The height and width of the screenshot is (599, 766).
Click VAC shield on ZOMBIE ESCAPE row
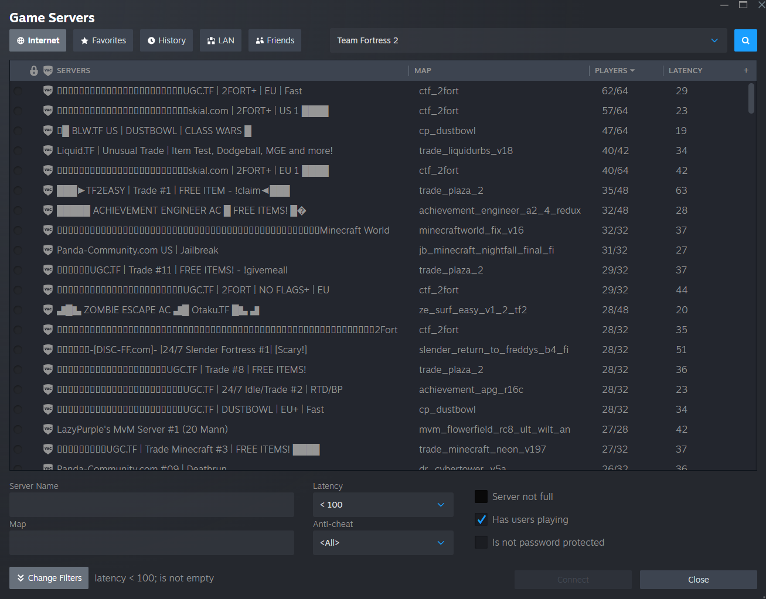coord(48,310)
